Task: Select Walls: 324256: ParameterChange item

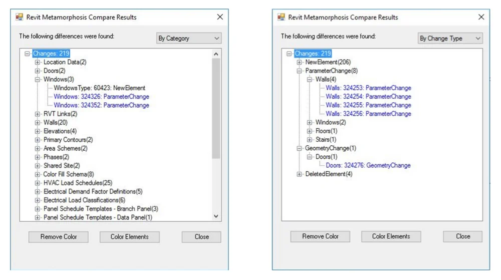Action: [x=368, y=114]
